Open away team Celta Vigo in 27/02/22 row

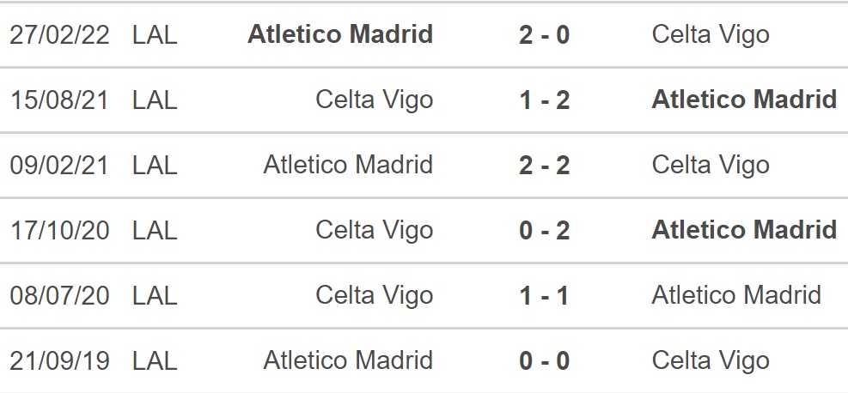coord(711,35)
